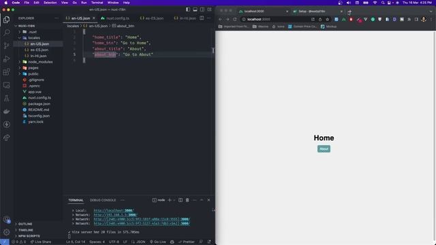Select the TERMINAL panel tab
Viewport: 436px width, 245px height.
[76, 200]
